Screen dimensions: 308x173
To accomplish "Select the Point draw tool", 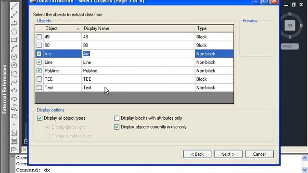I will (x=14, y=124).
